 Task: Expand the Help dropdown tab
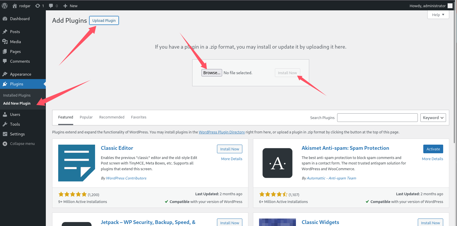click(438, 15)
